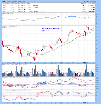This screenshot has width=101, height=104.
Task: Click the small icon beside the RSI(14) label
Action: click(x=3, y=14)
